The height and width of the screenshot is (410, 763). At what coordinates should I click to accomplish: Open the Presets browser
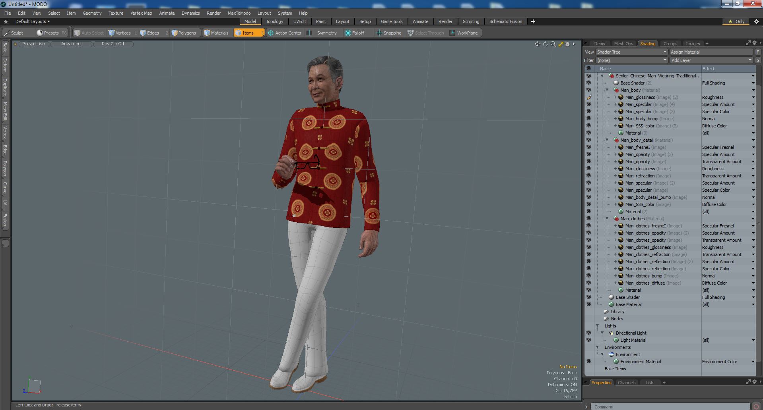(x=51, y=33)
